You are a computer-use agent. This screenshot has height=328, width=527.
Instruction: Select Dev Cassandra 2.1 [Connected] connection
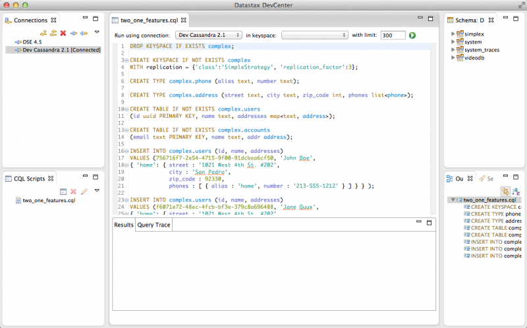pyautogui.click(x=57, y=50)
